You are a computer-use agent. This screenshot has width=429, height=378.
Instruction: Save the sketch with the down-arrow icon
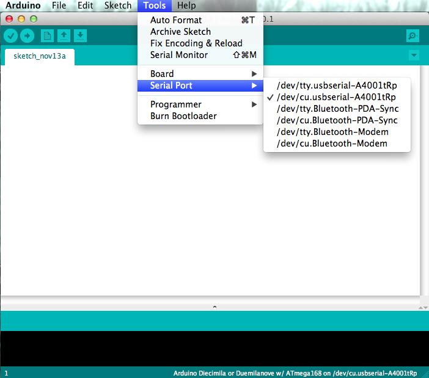pos(80,36)
